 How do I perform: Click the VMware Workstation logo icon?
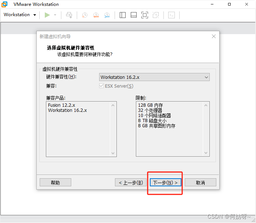pyautogui.click(x=4, y=4)
